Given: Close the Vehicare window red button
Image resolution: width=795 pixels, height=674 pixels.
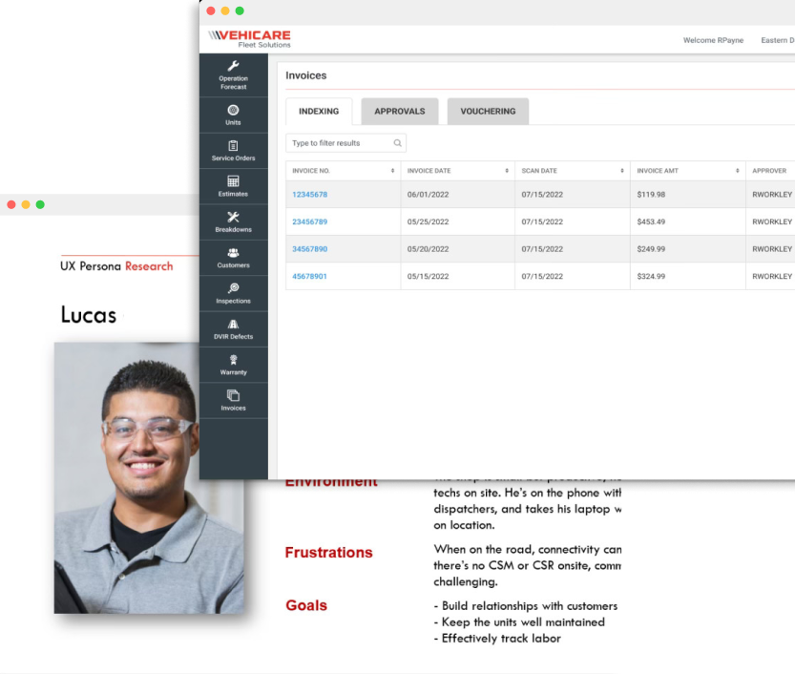Looking at the screenshot, I should point(211,11).
